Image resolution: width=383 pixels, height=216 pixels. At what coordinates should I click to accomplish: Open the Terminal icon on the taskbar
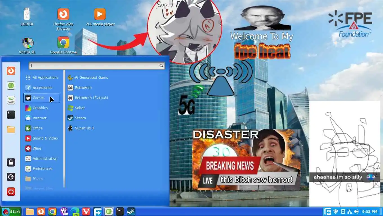click(x=120, y=211)
